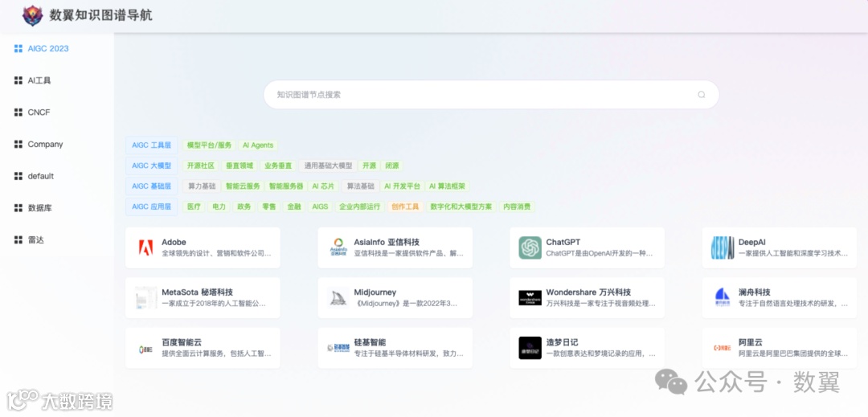Click the 阿里云 logo icon
The image size is (868, 417).
pos(723,348)
